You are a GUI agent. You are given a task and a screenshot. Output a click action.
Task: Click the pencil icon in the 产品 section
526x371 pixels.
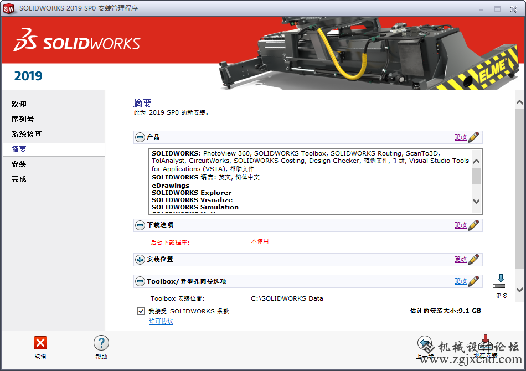tap(473, 137)
